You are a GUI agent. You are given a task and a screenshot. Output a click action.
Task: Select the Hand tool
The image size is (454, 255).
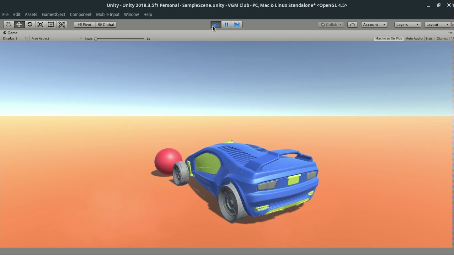8,24
